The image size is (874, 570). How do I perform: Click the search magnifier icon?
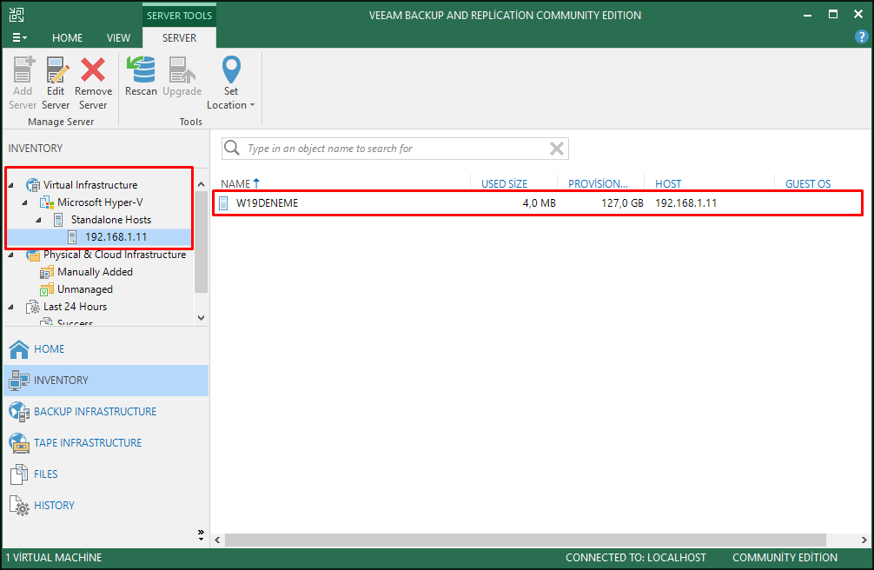click(x=232, y=149)
